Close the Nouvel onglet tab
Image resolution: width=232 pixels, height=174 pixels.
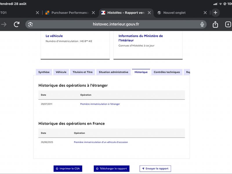pos(205,13)
